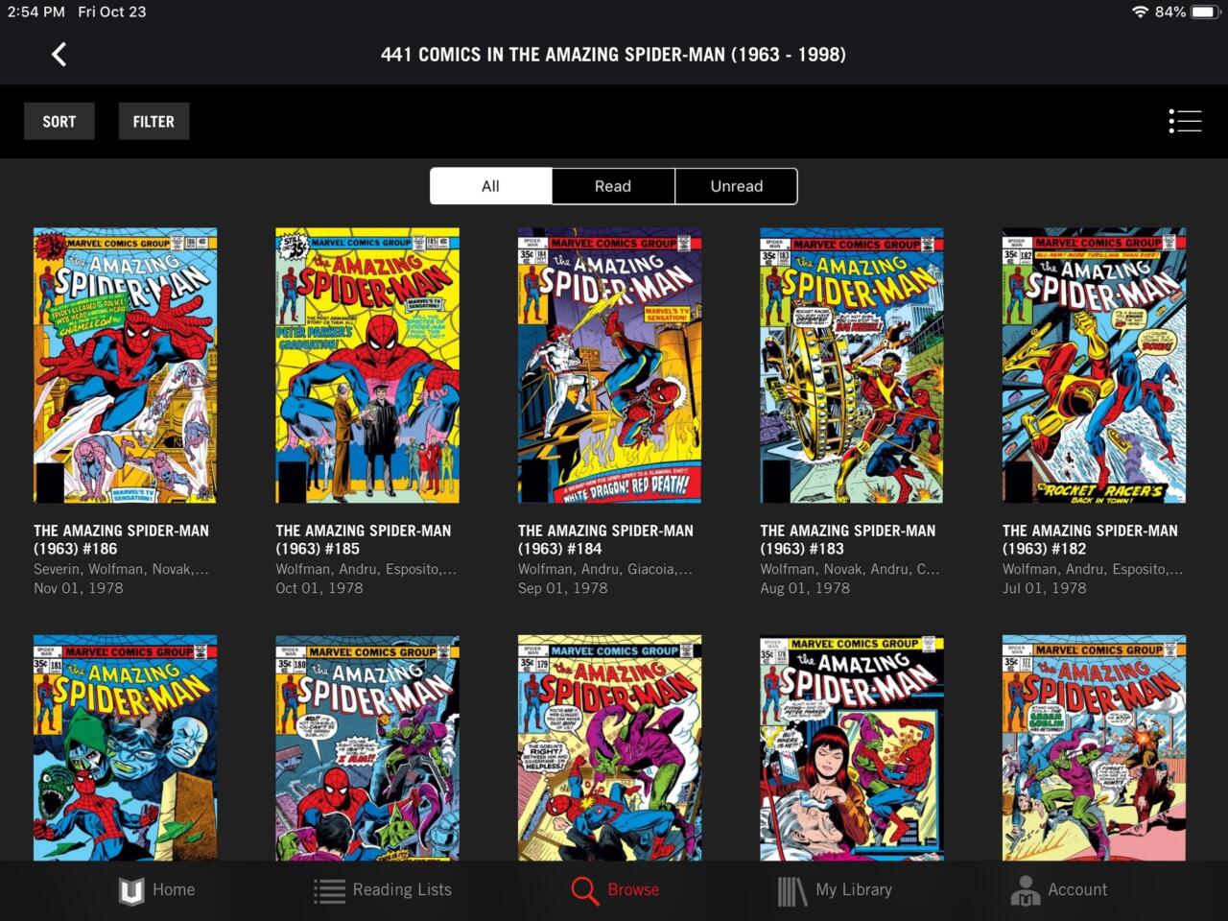Open My Library via the library icon

(790, 889)
